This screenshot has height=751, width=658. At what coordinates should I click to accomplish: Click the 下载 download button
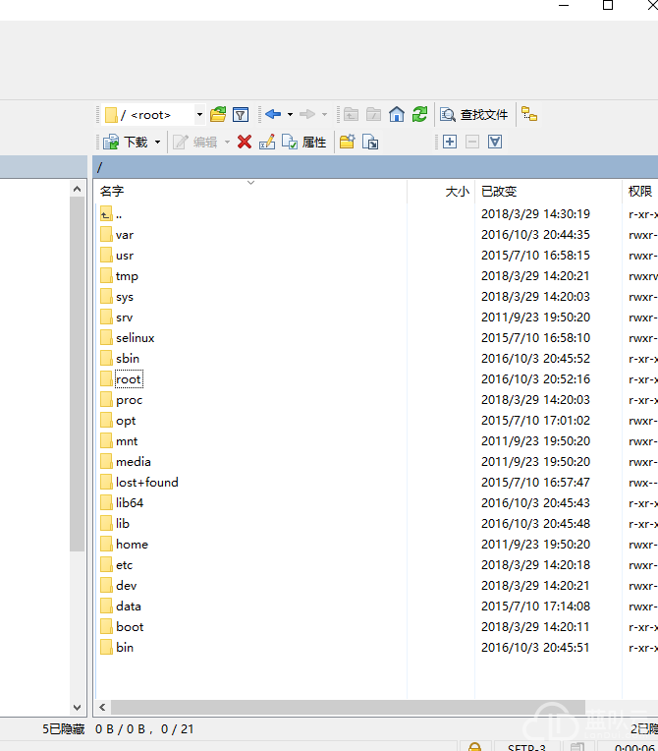click(126, 142)
